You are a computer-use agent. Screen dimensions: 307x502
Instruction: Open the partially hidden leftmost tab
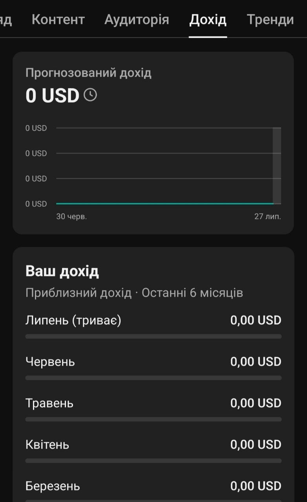(6, 20)
